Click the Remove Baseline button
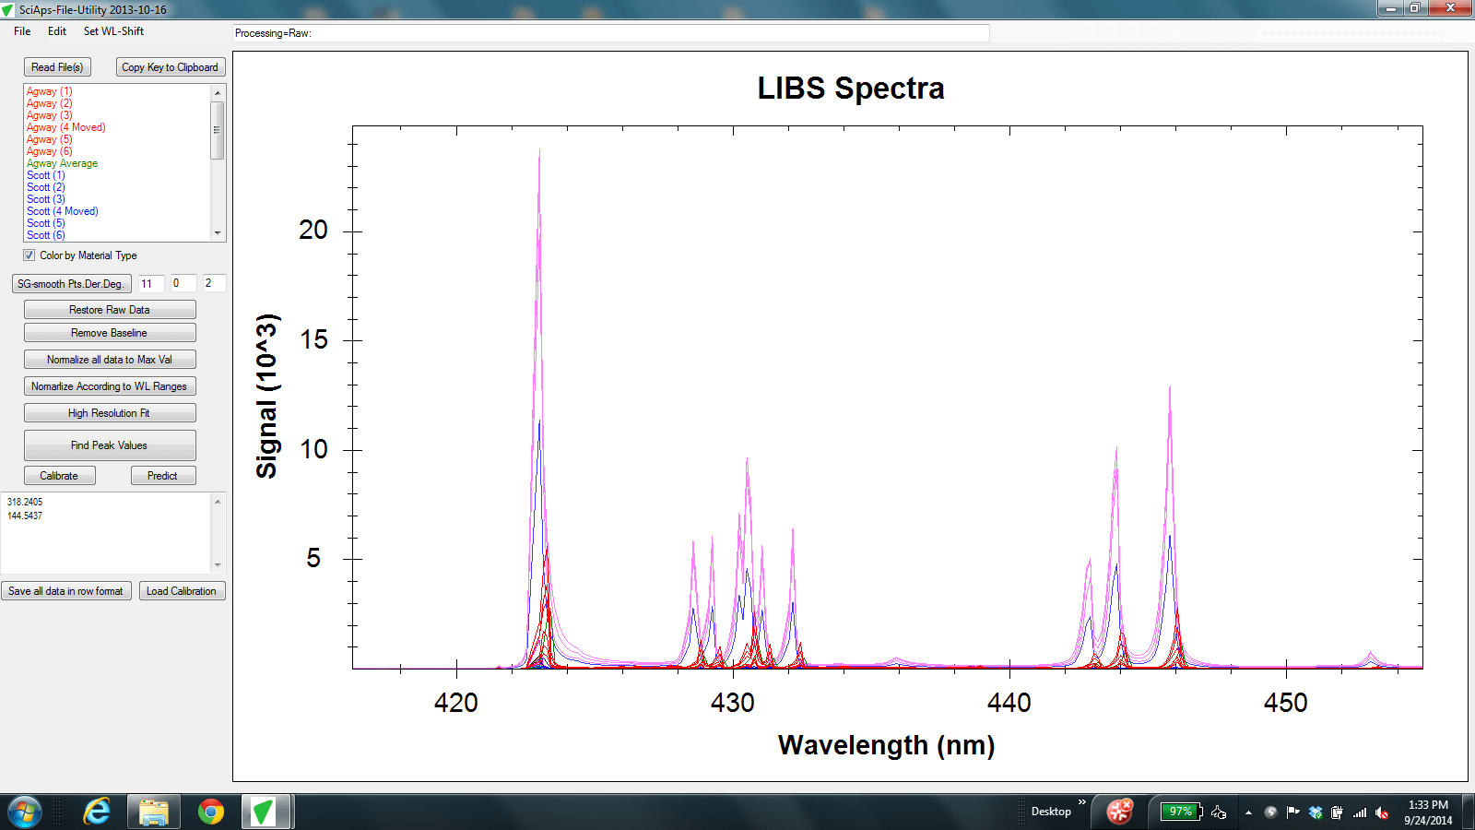Image resolution: width=1475 pixels, height=830 pixels. click(110, 333)
